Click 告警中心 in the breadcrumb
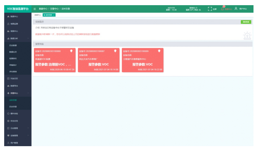This screenshot has width=258, height=151. (x=54, y=9)
